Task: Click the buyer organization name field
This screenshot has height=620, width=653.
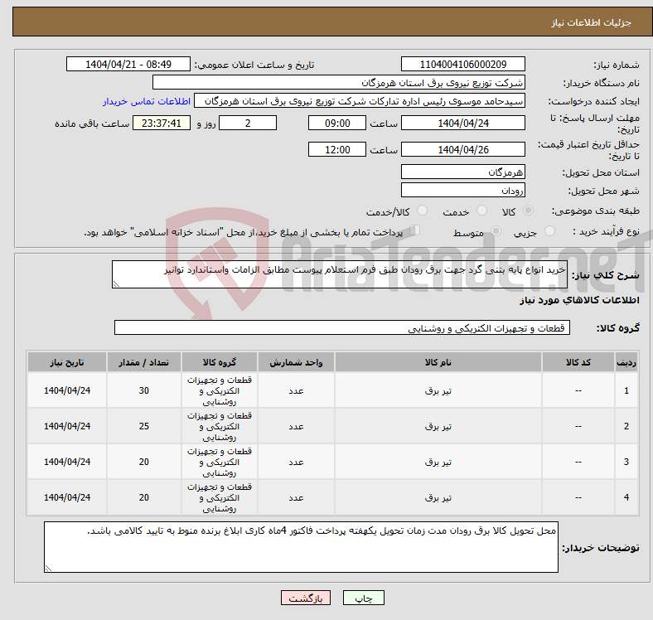Action: [x=339, y=83]
